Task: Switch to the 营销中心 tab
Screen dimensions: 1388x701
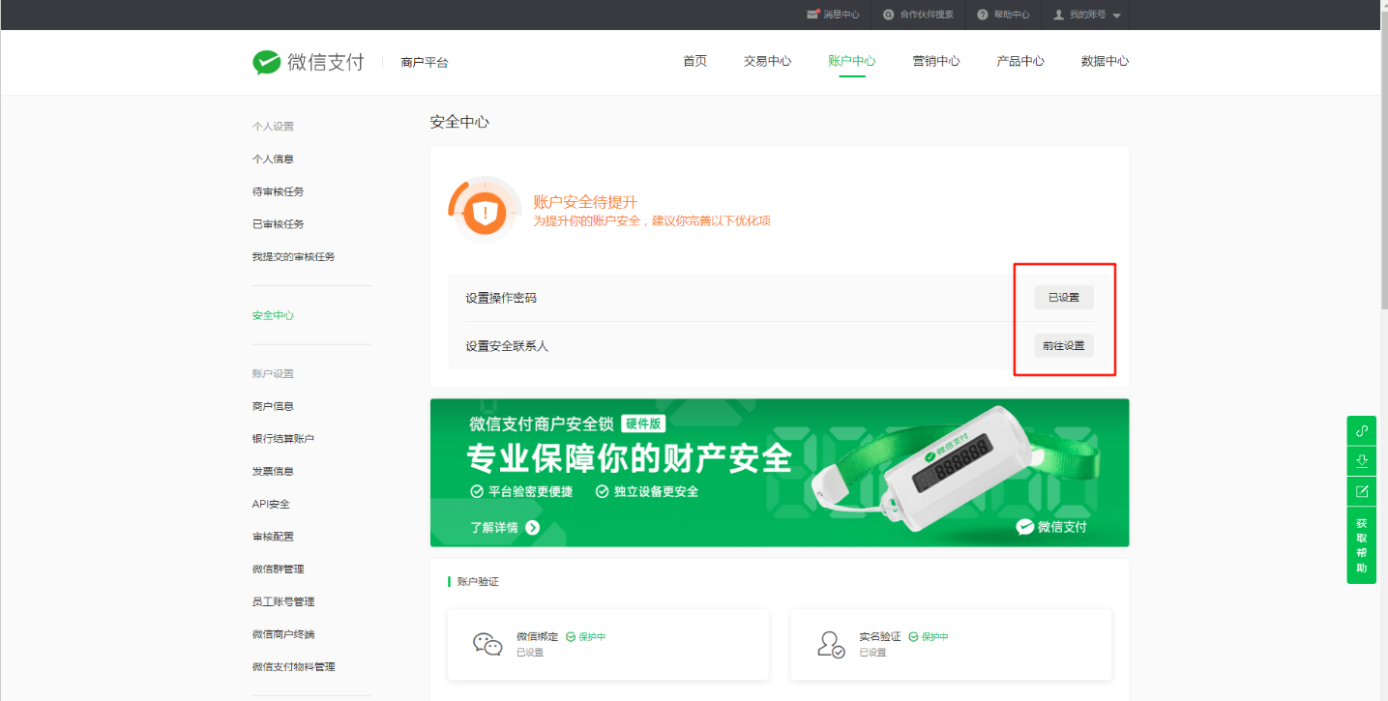Action: pos(936,61)
